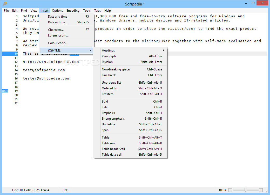Click the tester@softpedia.com text
Screen dimensions: 270x195
point(46,78)
